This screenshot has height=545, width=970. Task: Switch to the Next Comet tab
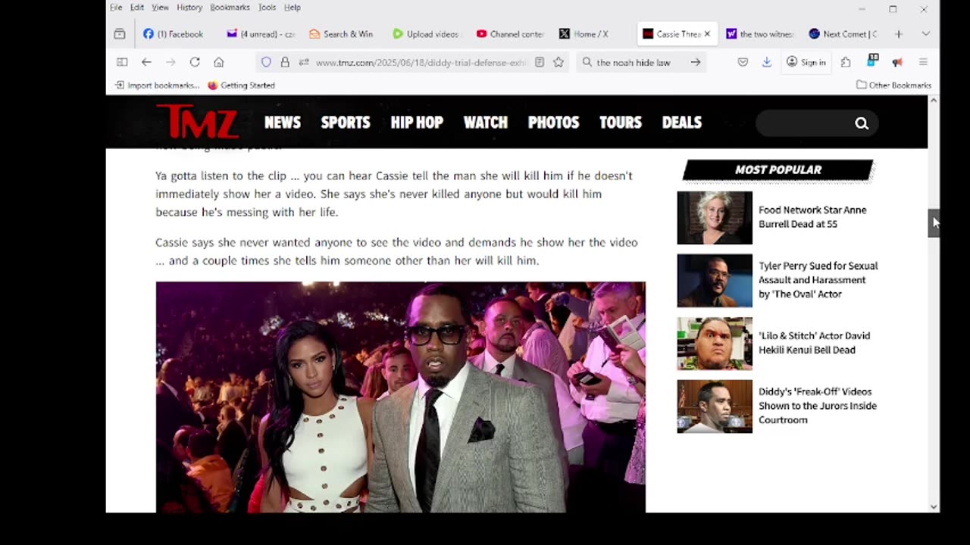[843, 34]
